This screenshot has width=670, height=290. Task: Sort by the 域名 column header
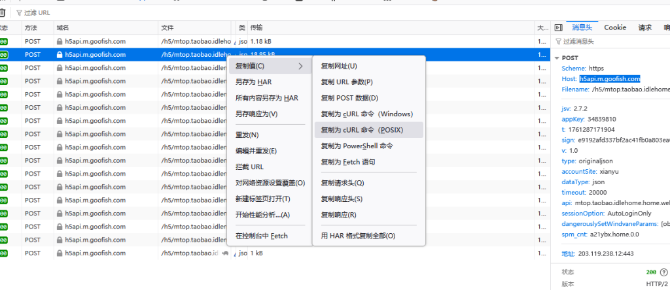coord(106,27)
